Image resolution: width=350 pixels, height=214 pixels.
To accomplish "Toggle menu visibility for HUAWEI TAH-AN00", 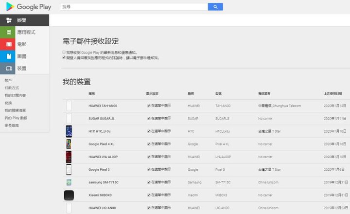I will point(149,106).
